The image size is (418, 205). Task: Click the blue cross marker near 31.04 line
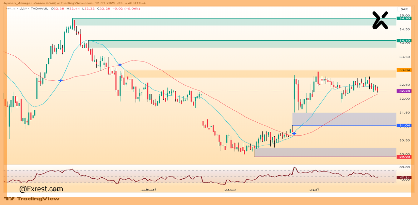pos(294,133)
